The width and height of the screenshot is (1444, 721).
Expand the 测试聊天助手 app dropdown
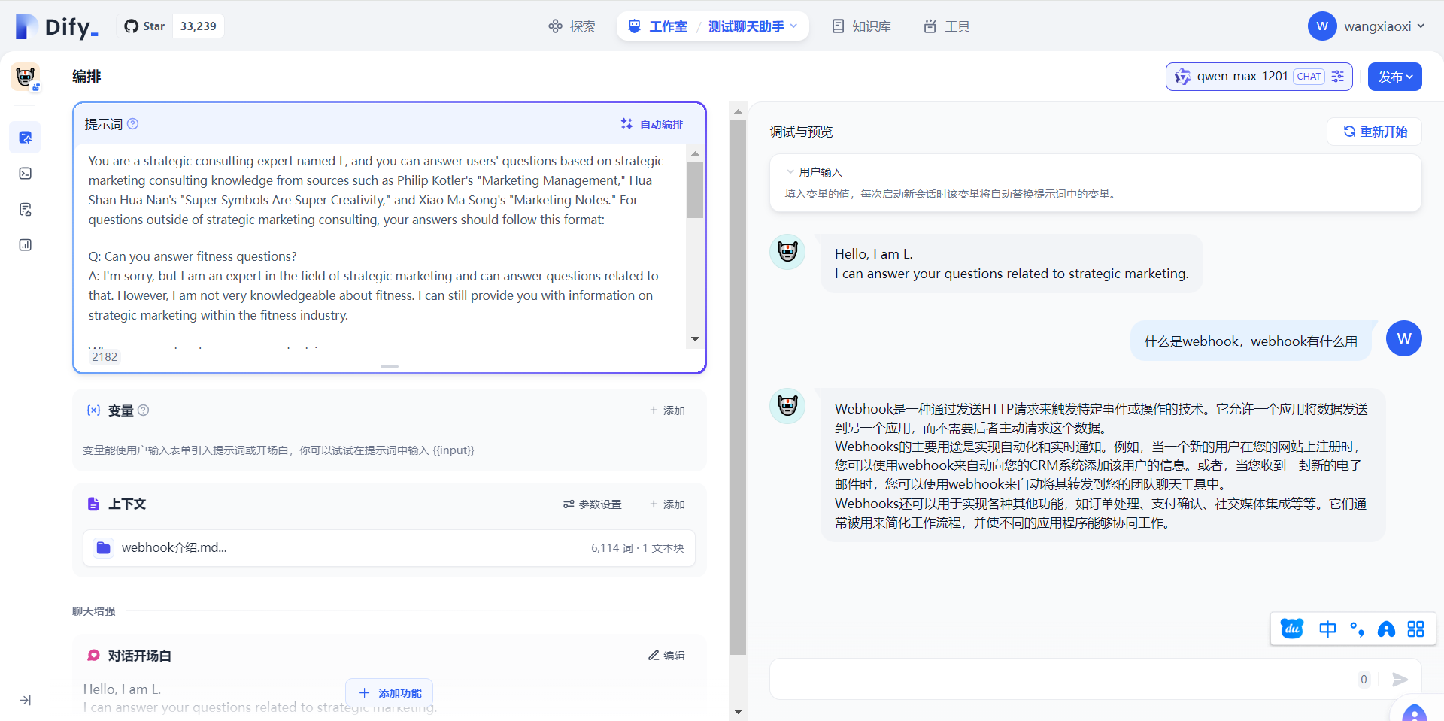tap(753, 26)
